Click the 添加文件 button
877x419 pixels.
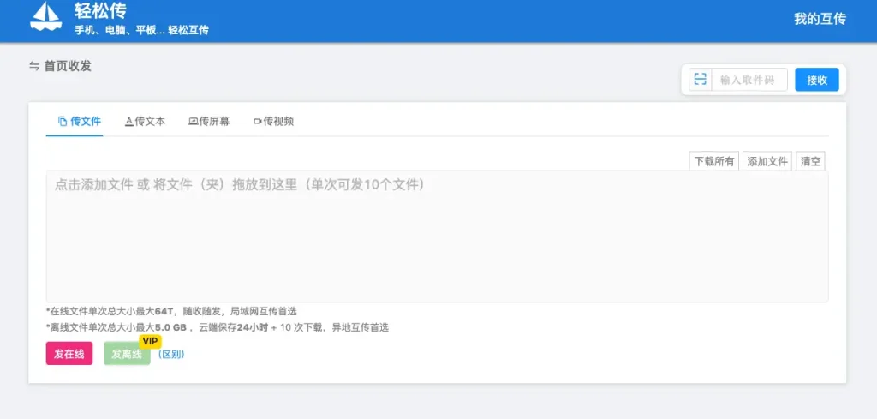pos(767,162)
